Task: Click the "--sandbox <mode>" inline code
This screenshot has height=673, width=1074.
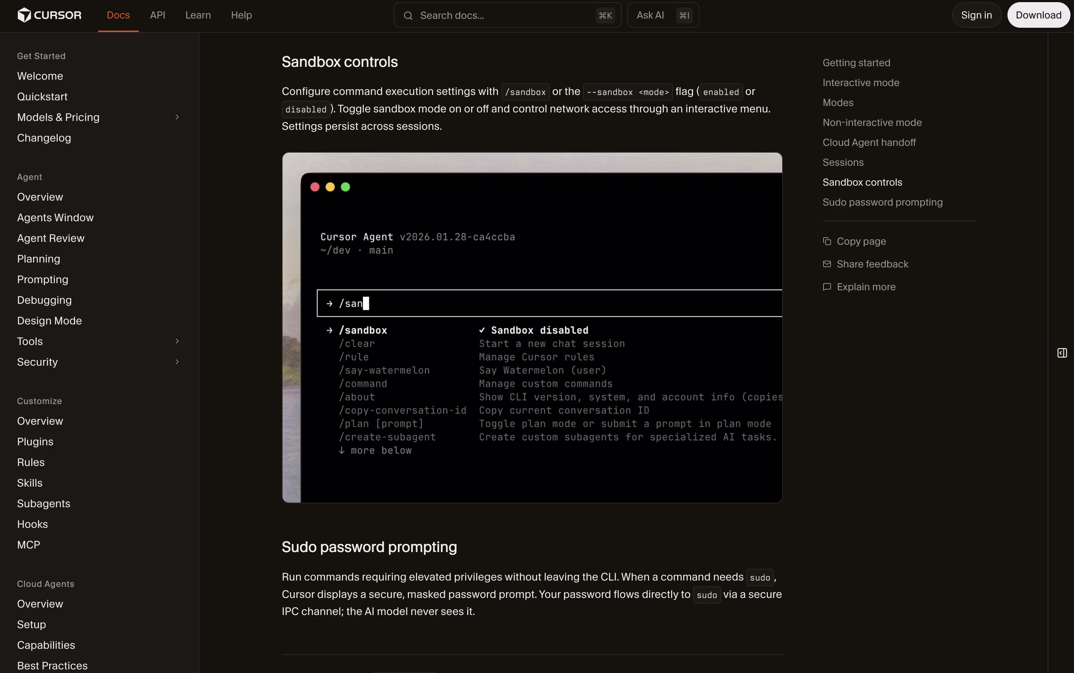Action: point(628,92)
